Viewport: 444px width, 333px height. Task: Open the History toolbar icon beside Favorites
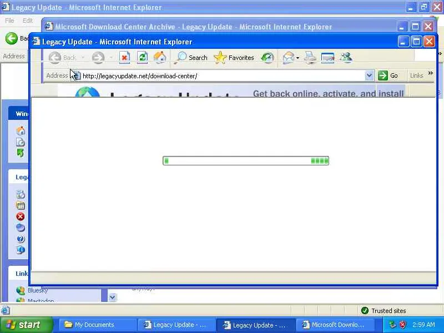[268, 58]
